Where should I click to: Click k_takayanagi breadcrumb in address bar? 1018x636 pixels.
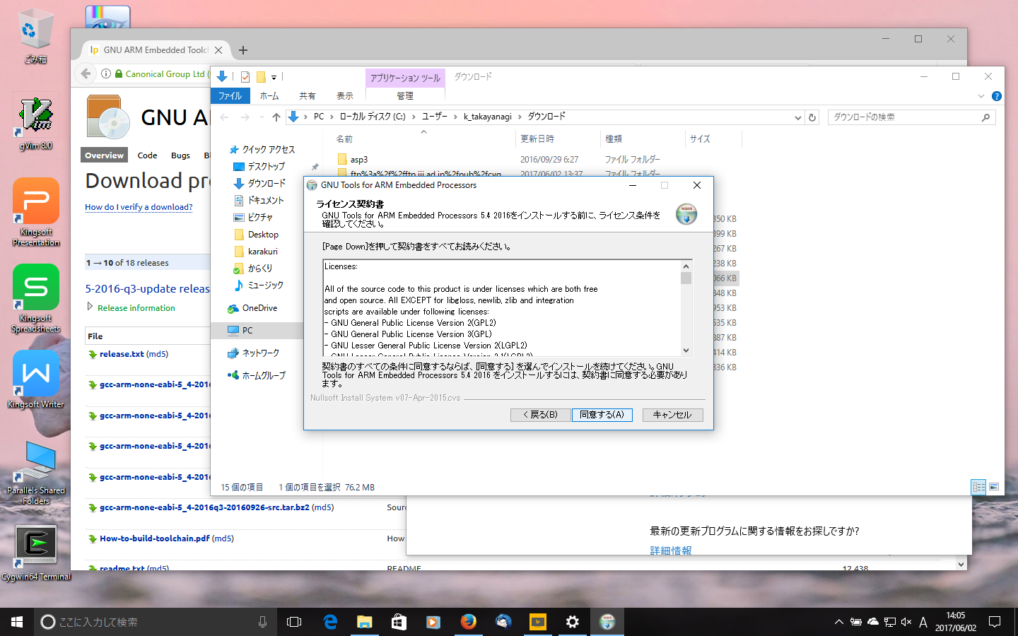pos(487,117)
